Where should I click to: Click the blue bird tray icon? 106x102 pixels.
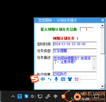(x=26, y=96)
